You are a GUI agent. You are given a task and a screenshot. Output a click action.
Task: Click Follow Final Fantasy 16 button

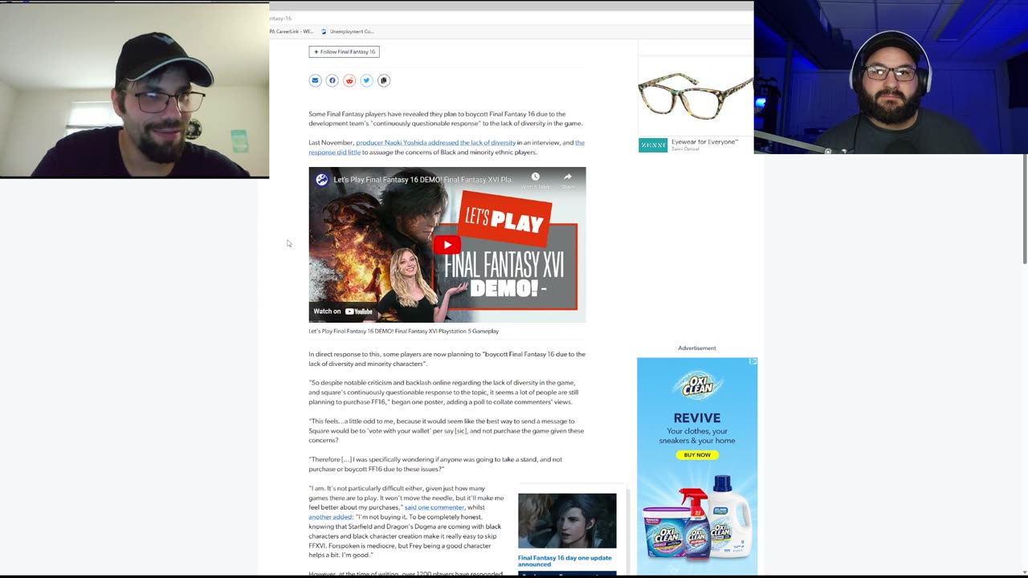tap(344, 51)
